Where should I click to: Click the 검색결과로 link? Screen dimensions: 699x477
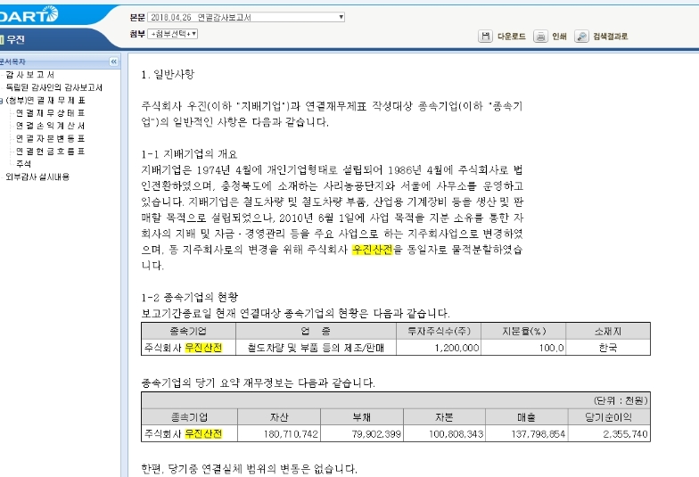click(610, 37)
